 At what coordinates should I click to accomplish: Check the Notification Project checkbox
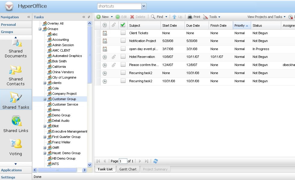[123, 40]
